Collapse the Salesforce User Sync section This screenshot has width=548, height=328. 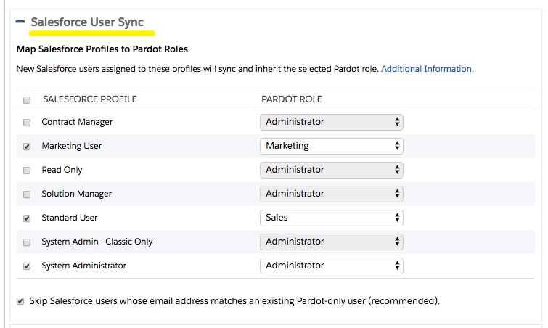(x=20, y=22)
